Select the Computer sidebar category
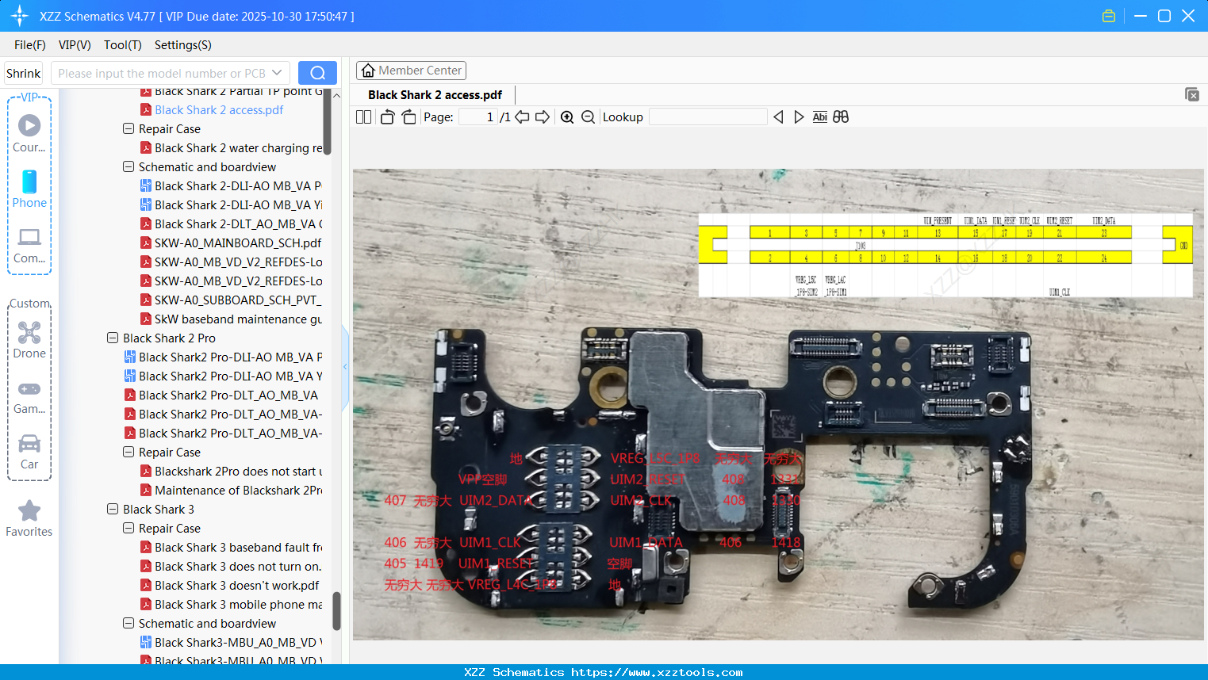Screen dimensions: 1208x680 point(29,245)
